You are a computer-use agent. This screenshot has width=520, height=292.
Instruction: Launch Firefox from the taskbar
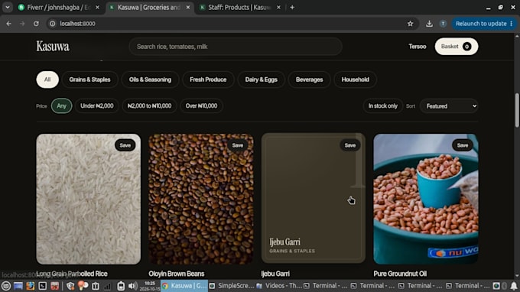pos(30,286)
